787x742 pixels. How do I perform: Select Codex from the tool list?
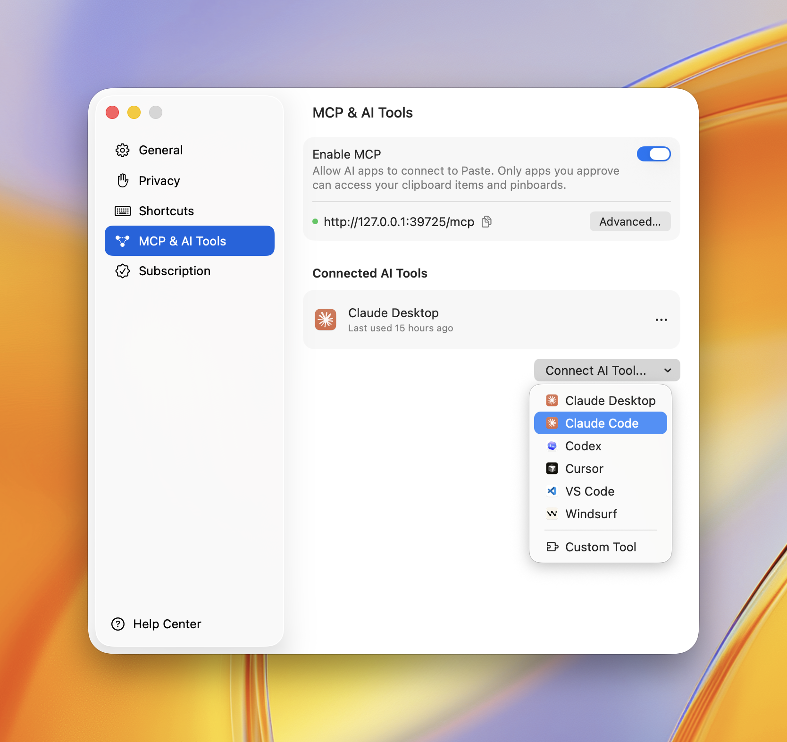[x=600, y=446]
